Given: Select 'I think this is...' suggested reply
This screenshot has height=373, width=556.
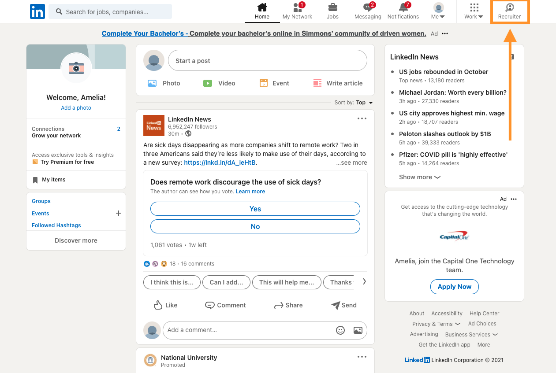Looking at the screenshot, I should pyautogui.click(x=172, y=282).
